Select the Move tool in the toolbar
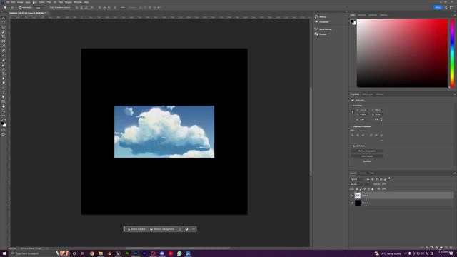Image resolution: width=457 pixels, height=257 pixels. point(4,18)
